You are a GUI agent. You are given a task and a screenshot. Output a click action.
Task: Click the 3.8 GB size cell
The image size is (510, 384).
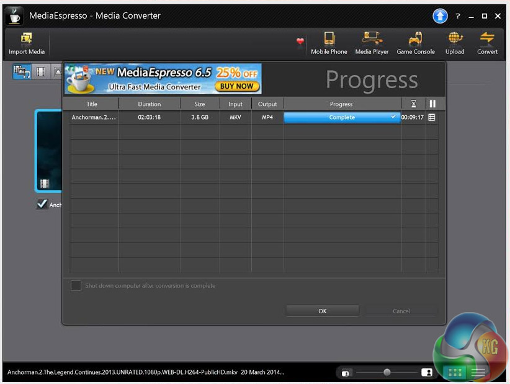click(x=200, y=117)
